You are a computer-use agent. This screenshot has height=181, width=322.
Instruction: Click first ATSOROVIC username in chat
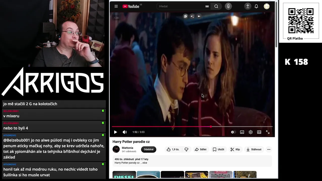click(10, 135)
